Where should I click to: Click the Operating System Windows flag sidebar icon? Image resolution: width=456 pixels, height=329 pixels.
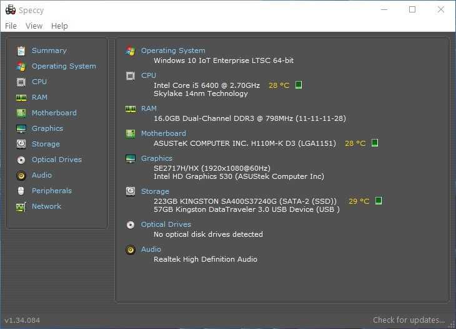(x=21, y=67)
